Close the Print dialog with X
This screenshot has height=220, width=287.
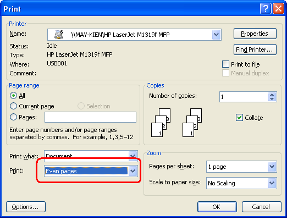pyautogui.click(x=278, y=9)
